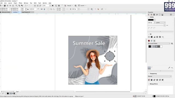Click the Summer Sale text on canvas

89,43
